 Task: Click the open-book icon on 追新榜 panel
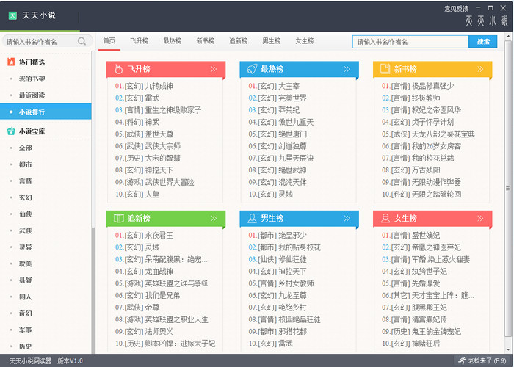point(117,218)
